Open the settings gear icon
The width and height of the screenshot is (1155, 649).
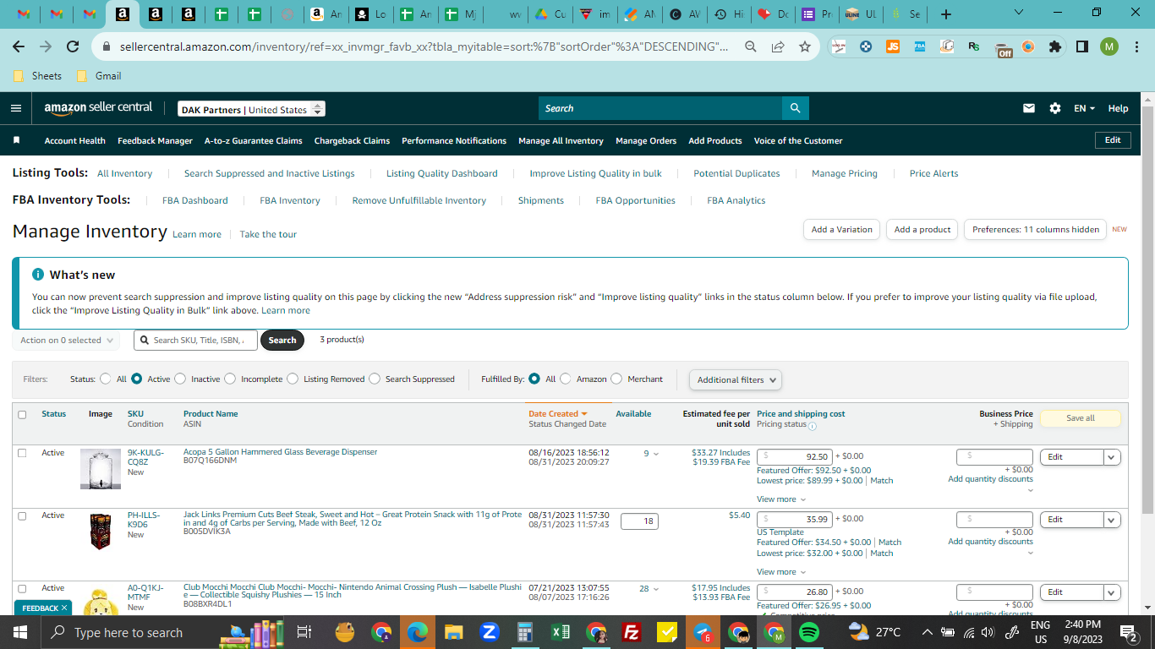click(1054, 108)
